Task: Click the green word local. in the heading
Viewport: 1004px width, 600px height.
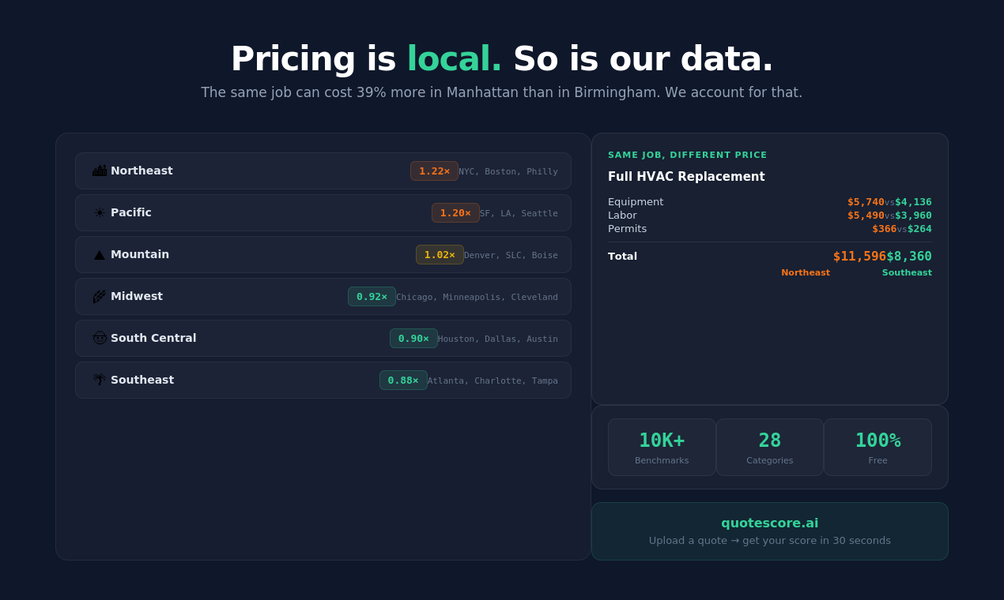Action: [x=455, y=59]
